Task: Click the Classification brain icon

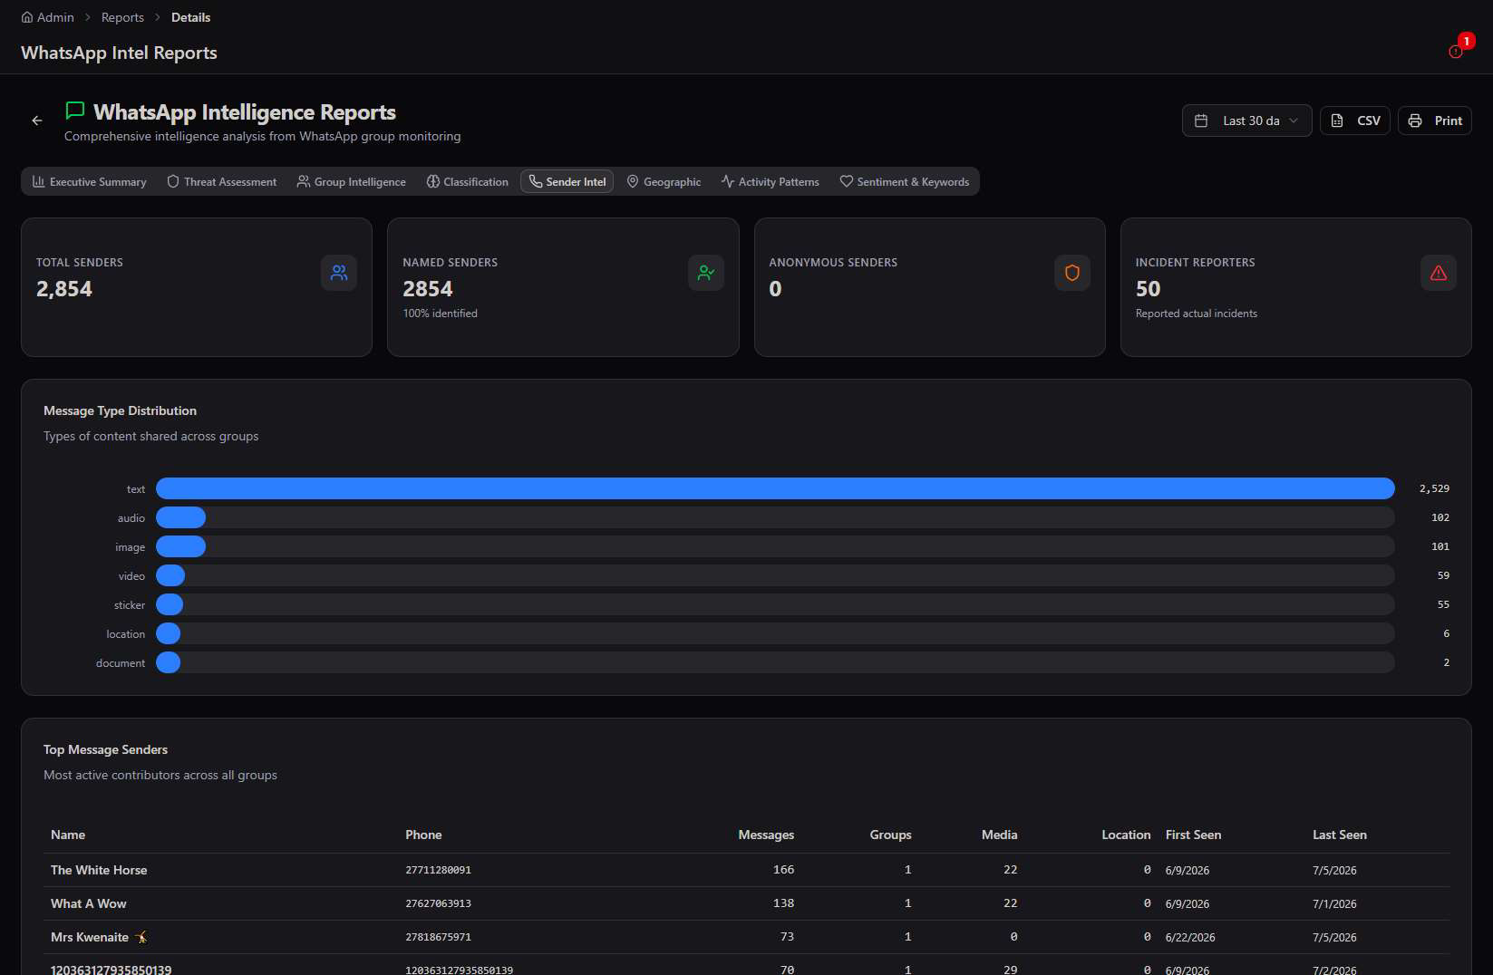Action: (x=433, y=181)
